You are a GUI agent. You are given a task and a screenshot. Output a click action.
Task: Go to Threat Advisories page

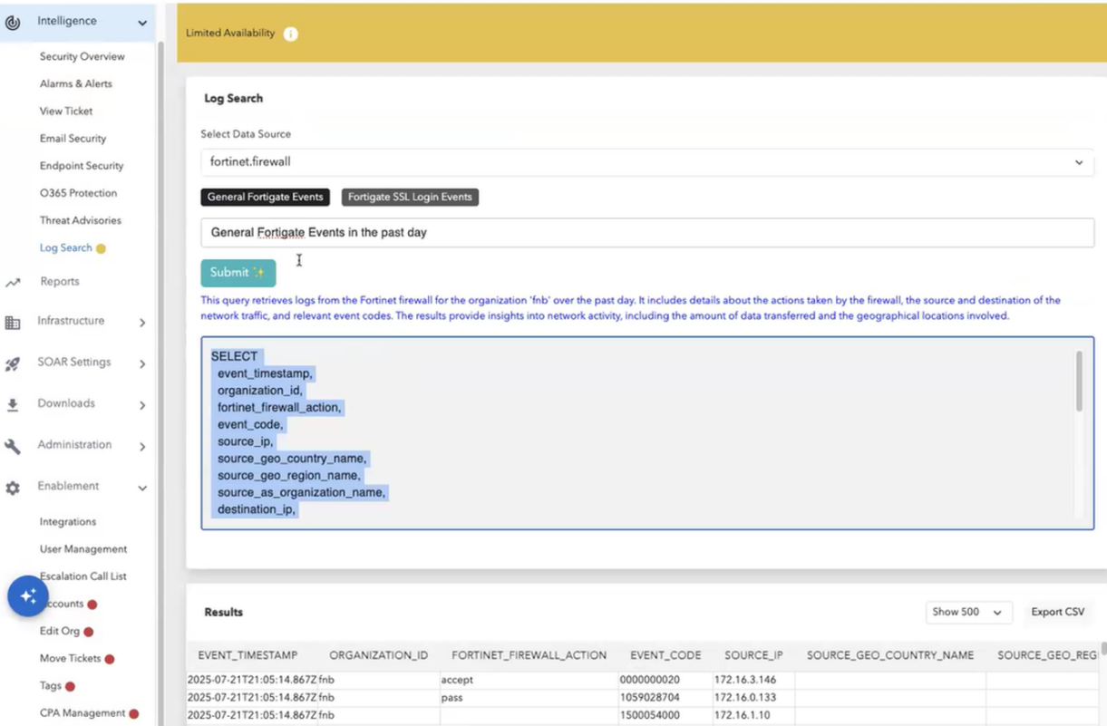pyautogui.click(x=80, y=220)
